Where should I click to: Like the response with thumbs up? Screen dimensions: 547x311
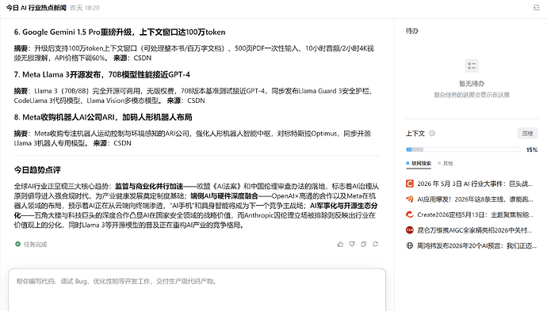[340, 245]
